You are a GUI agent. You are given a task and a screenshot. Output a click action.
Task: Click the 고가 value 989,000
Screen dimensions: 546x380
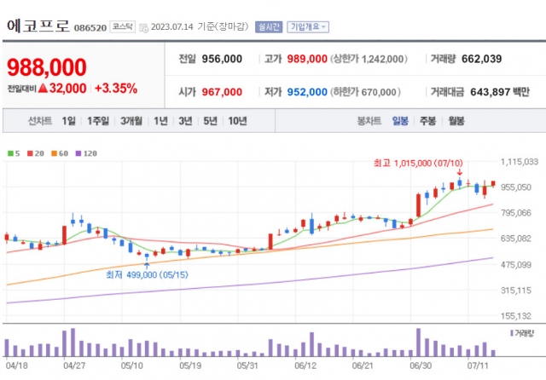coord(307,59)
